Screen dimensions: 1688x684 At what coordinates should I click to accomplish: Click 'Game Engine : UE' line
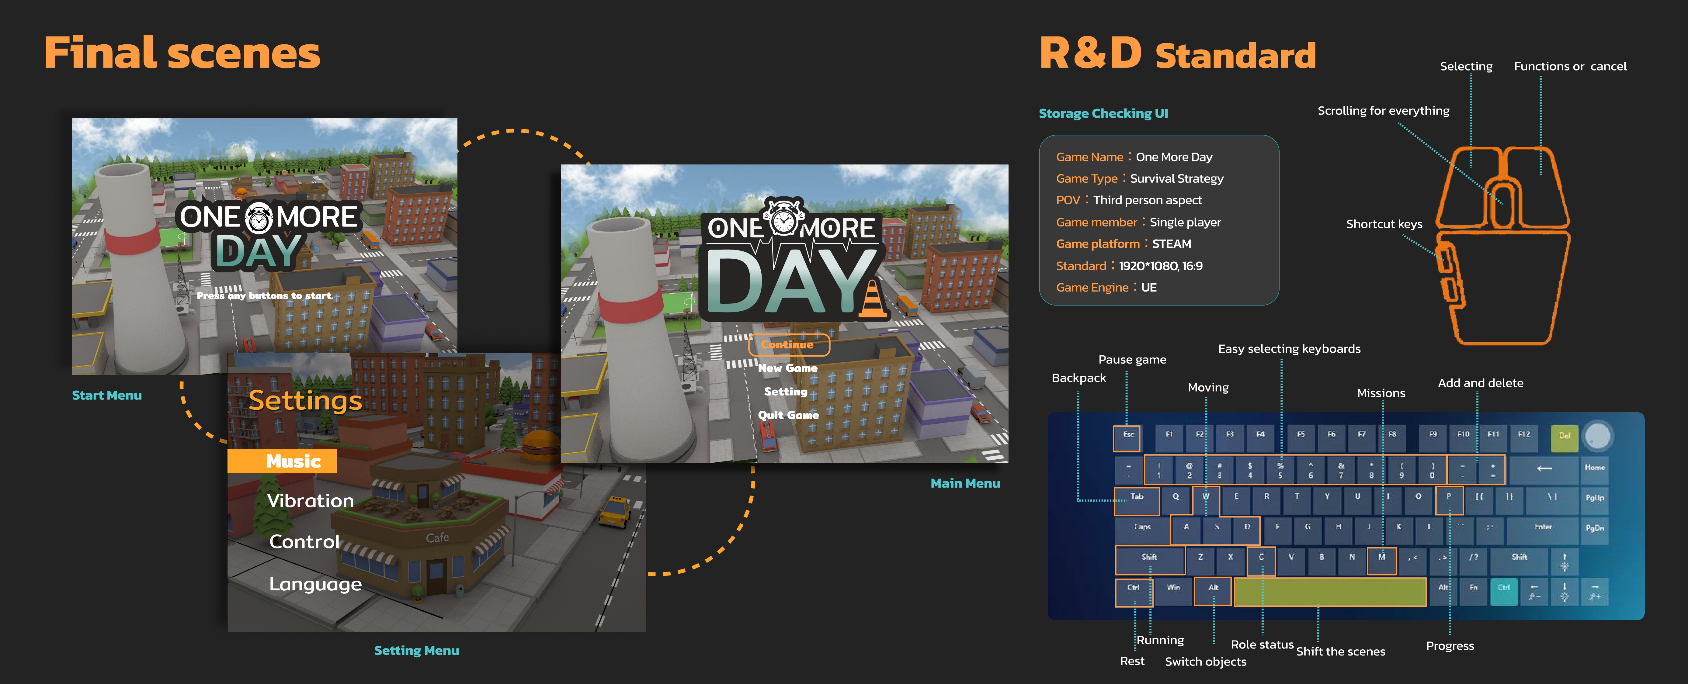click(1106, 288)
